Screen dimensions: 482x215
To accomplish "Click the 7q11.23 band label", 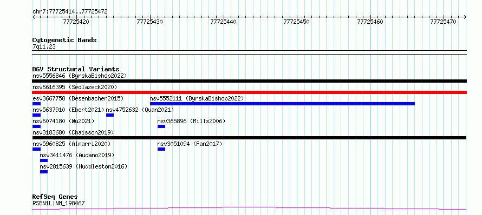I will [x=44, y=47].
